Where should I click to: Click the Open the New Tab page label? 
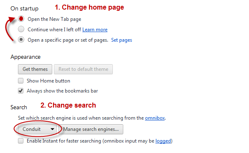click(54, 19)
